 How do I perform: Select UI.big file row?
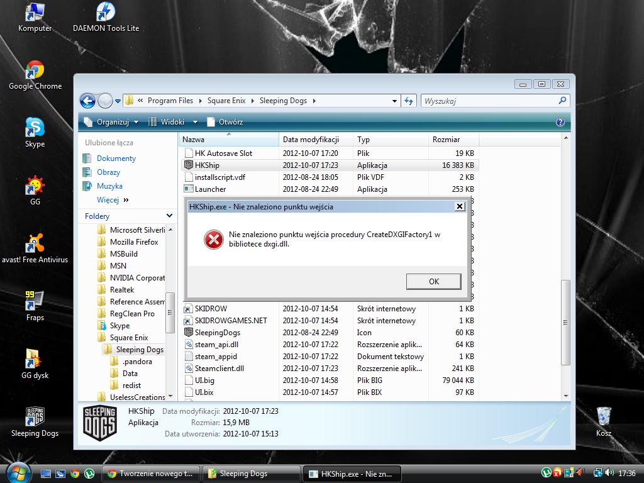pyautogui.click(x=330, y=380)
